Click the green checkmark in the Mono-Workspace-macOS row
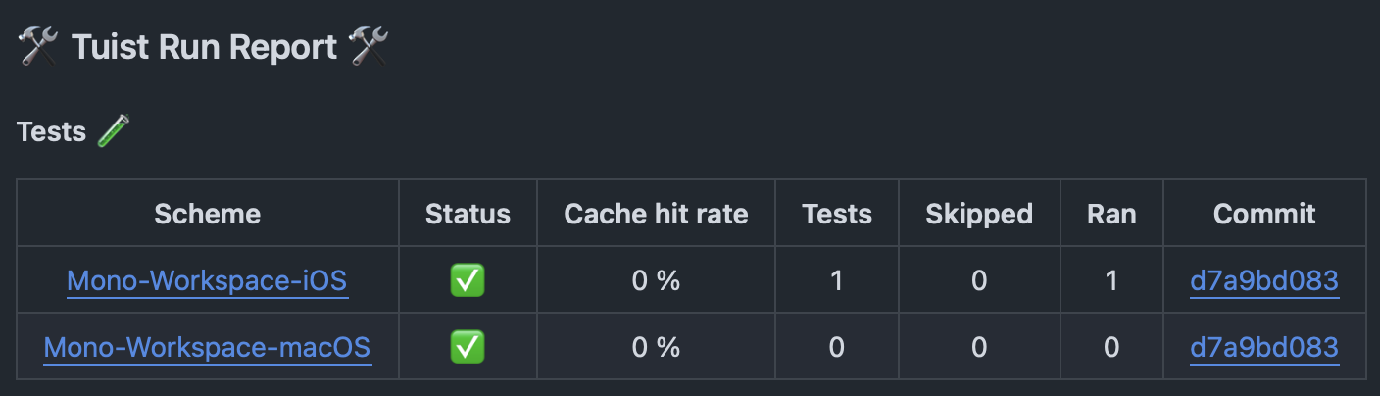1380x396 pixels. (468, 346)
